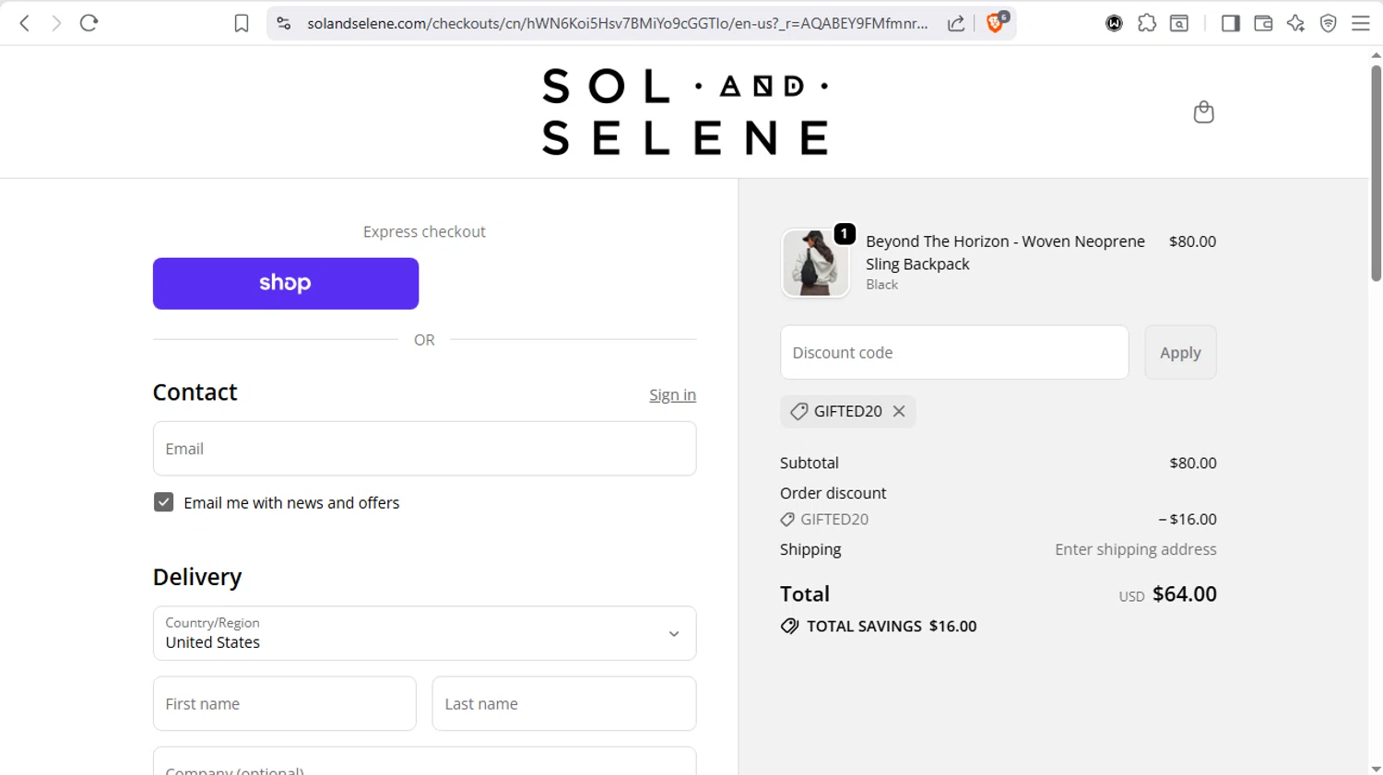Click the Company (optional) field
This screenshot has width=1383, height=775.
point(424,761)
